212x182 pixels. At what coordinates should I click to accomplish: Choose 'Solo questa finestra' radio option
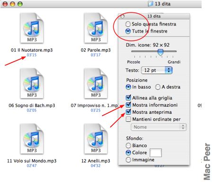tap(128, 24)
